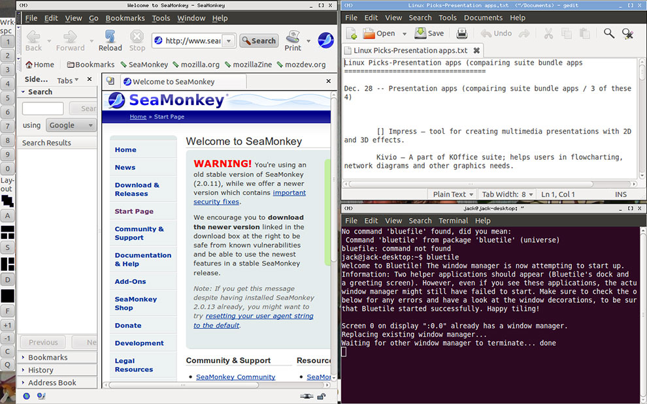Screen dimensions: 647x404
Task: Click the security padlock icon in SeaMonkey
Action: coord(321,397)
